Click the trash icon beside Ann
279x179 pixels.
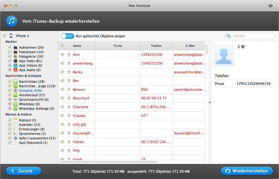(x=69, y=54)
